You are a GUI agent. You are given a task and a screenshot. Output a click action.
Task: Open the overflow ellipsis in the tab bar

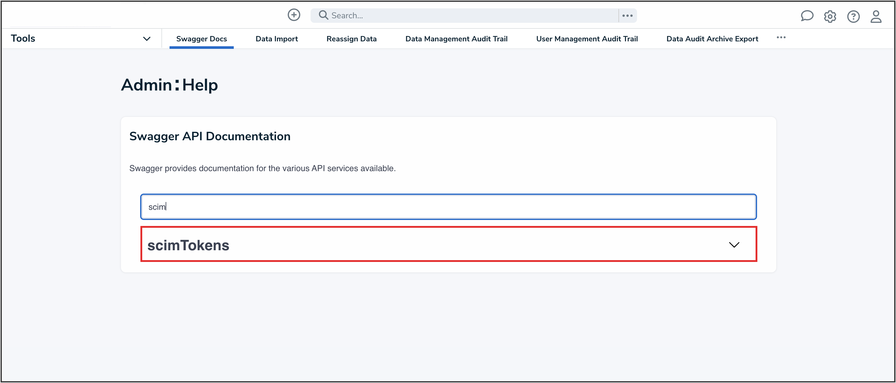click(x=781, y=37)
